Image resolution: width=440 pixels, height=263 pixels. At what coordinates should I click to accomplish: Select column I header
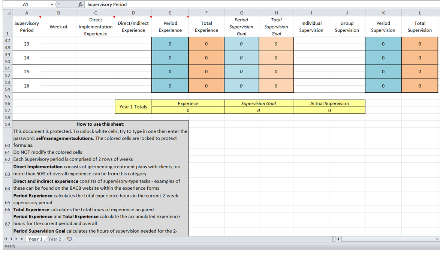click(x=311, y=13)
